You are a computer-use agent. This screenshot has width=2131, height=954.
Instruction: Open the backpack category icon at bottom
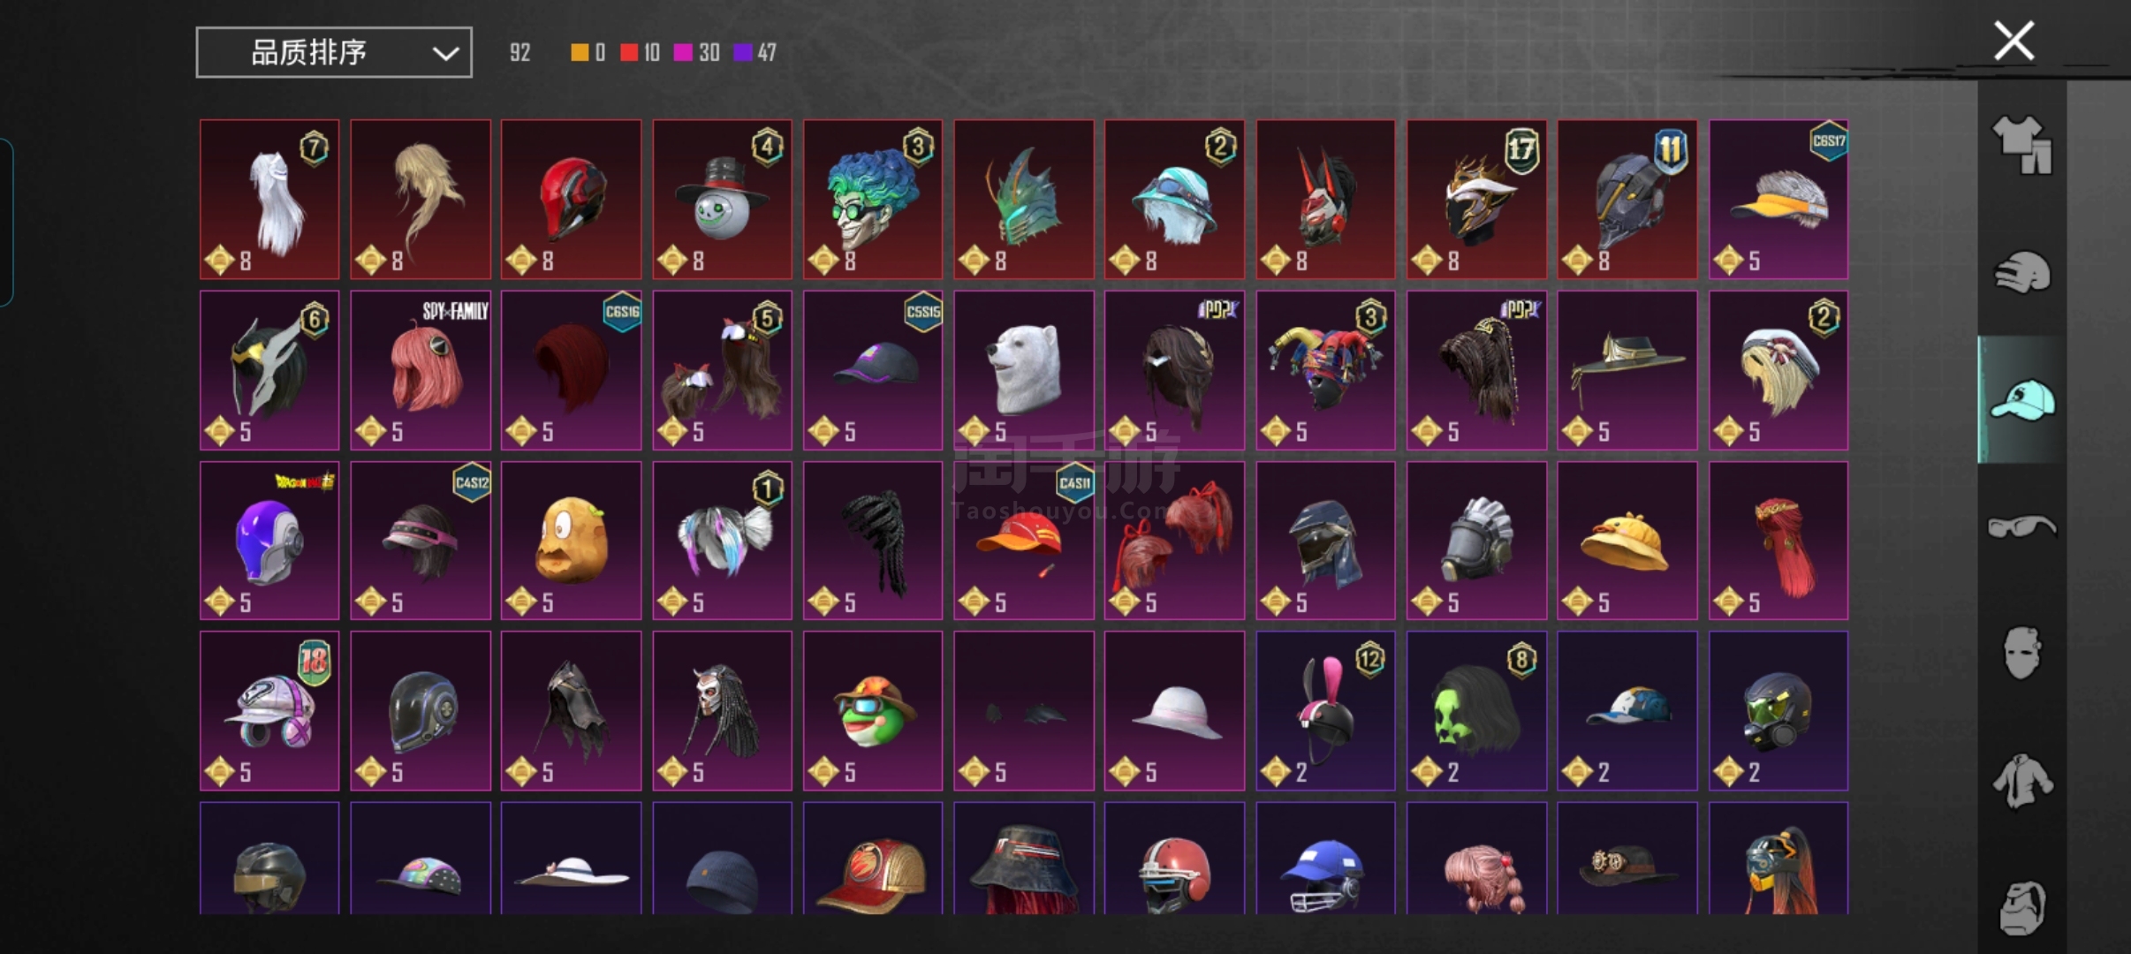(x=2021, y=907)
